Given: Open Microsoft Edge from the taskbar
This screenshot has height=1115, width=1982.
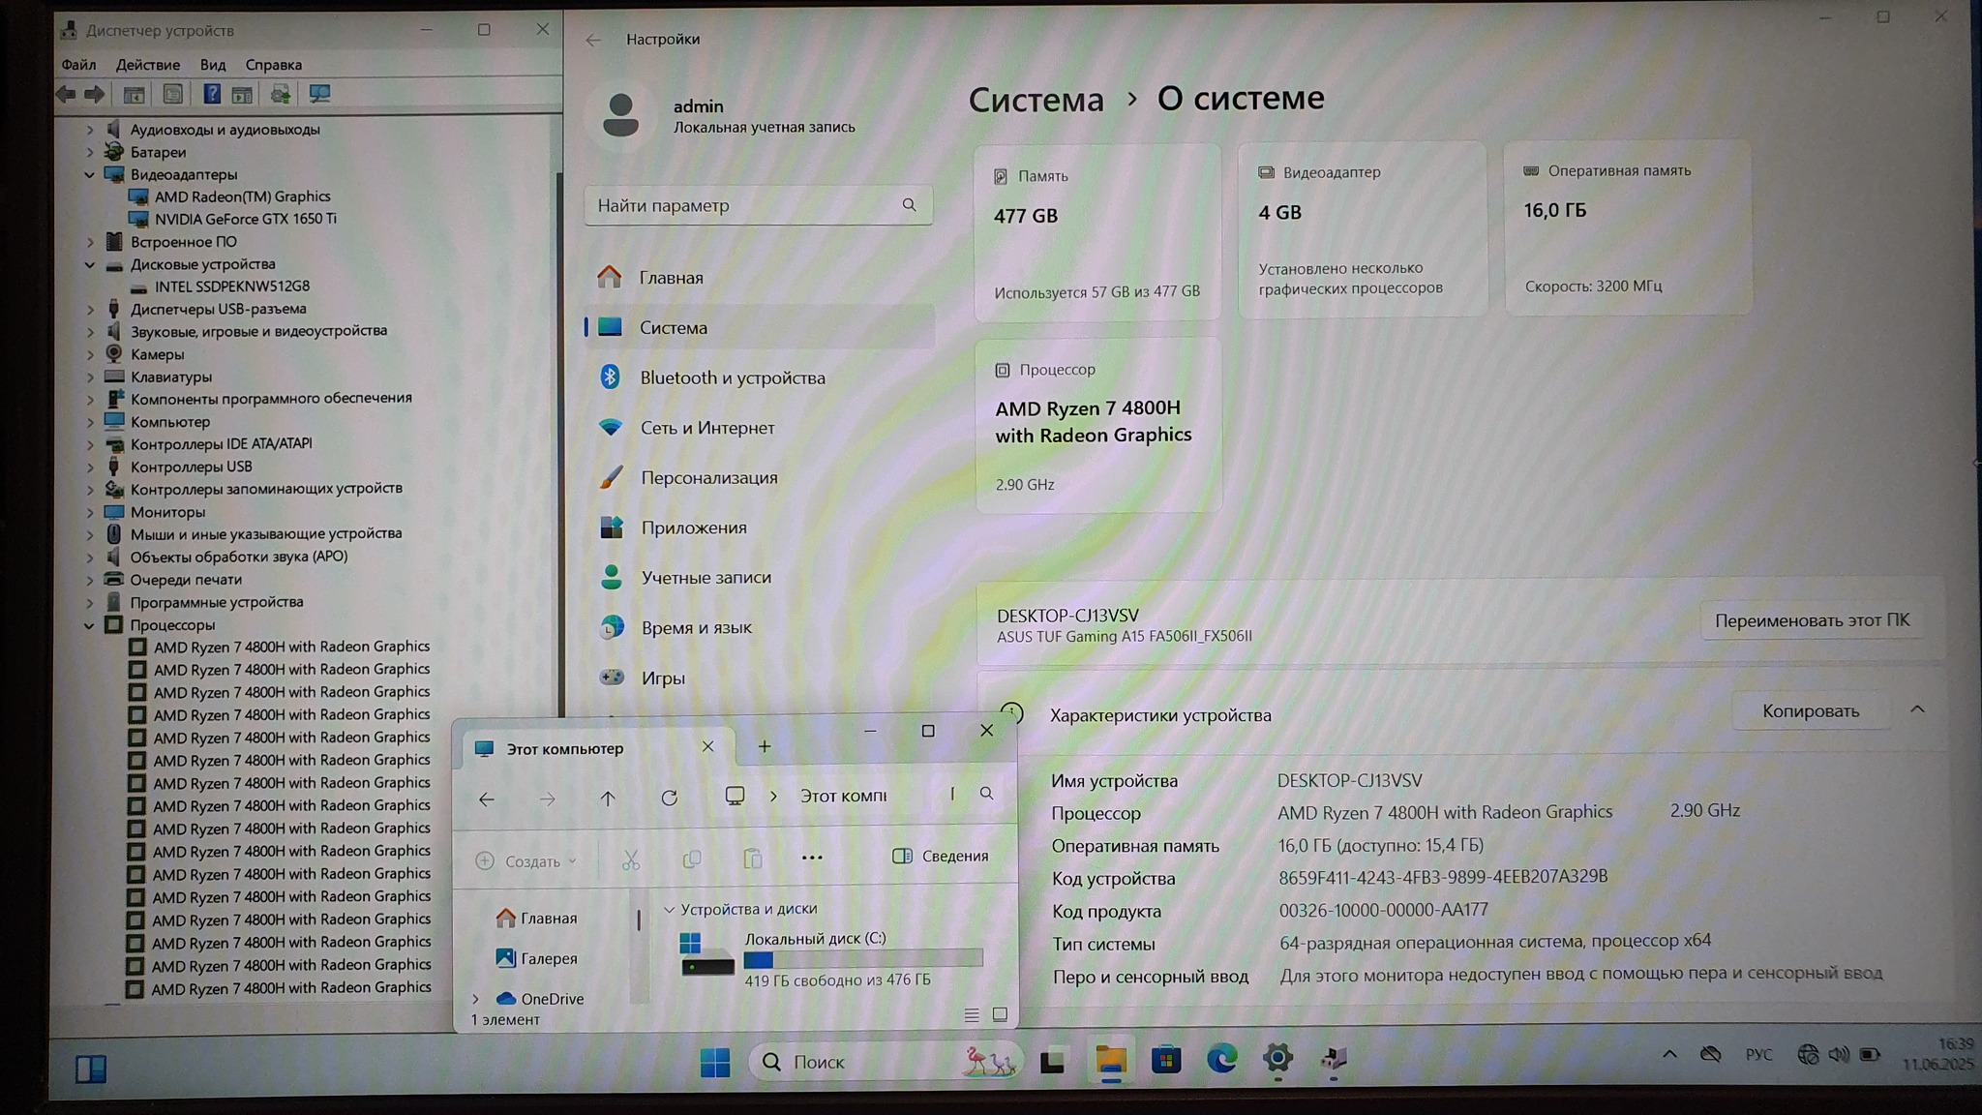Looking at the screenshot, I should (x=1221, y=1060).
